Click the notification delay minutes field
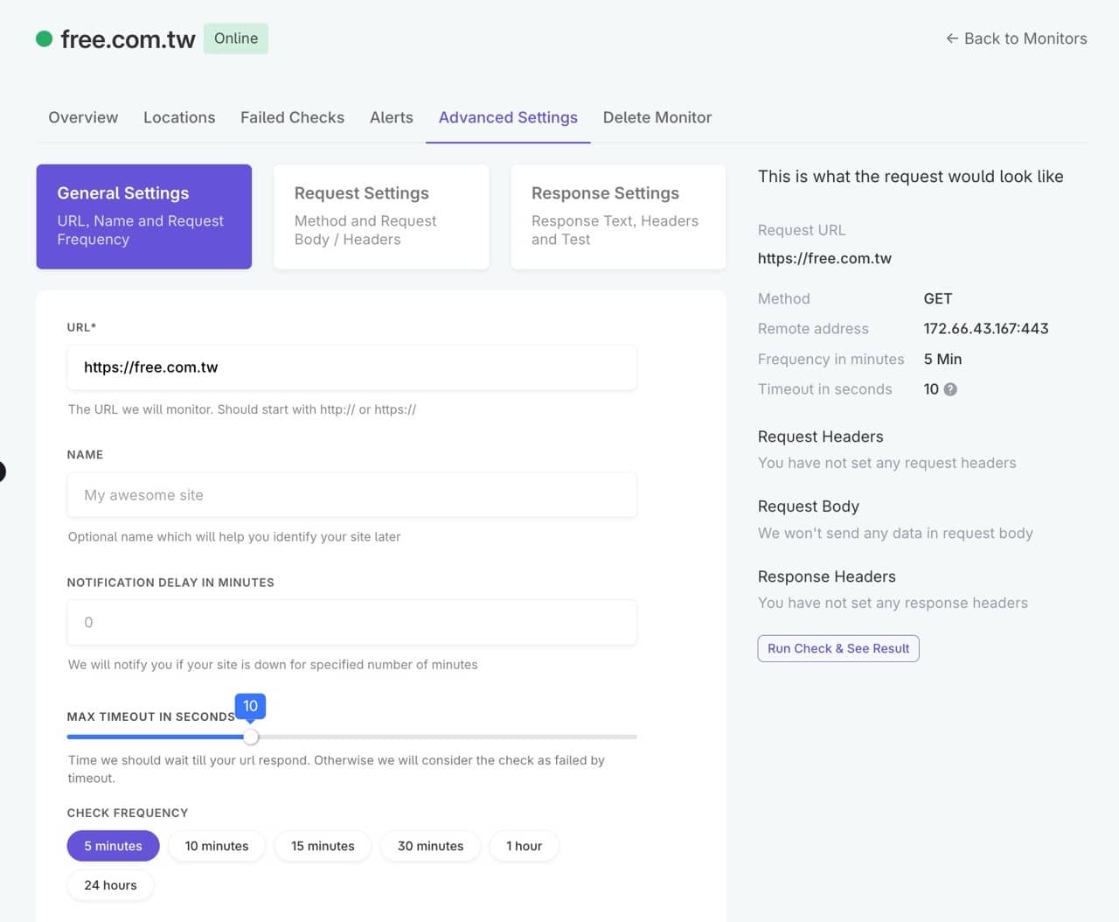 (x=351, y=623)
